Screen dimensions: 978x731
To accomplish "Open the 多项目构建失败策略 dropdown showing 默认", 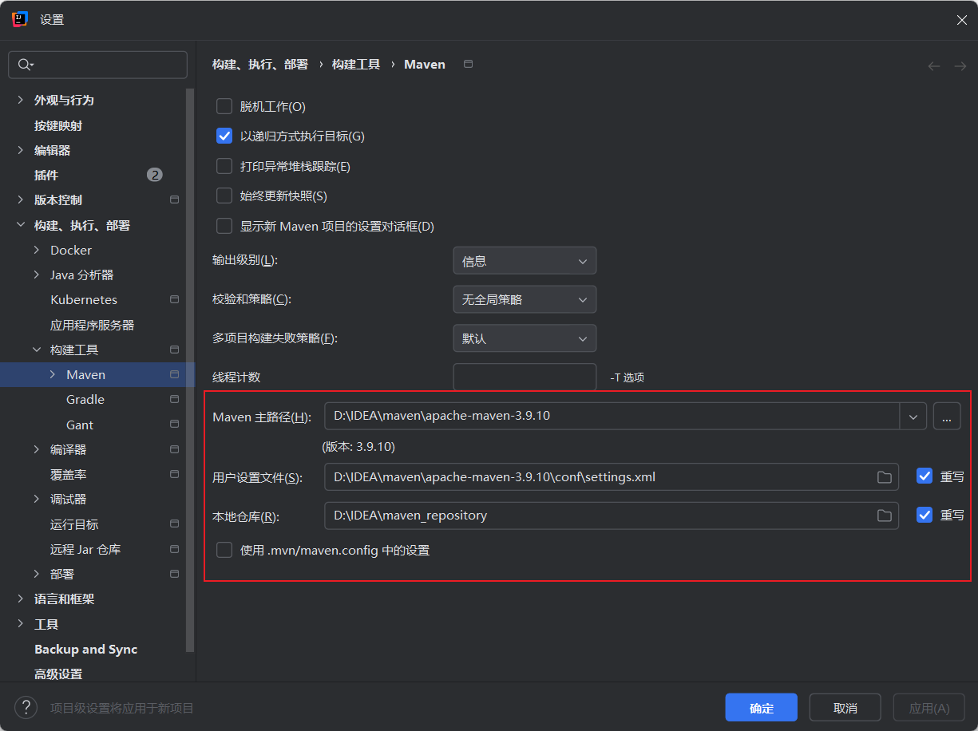I will [525, 338].
